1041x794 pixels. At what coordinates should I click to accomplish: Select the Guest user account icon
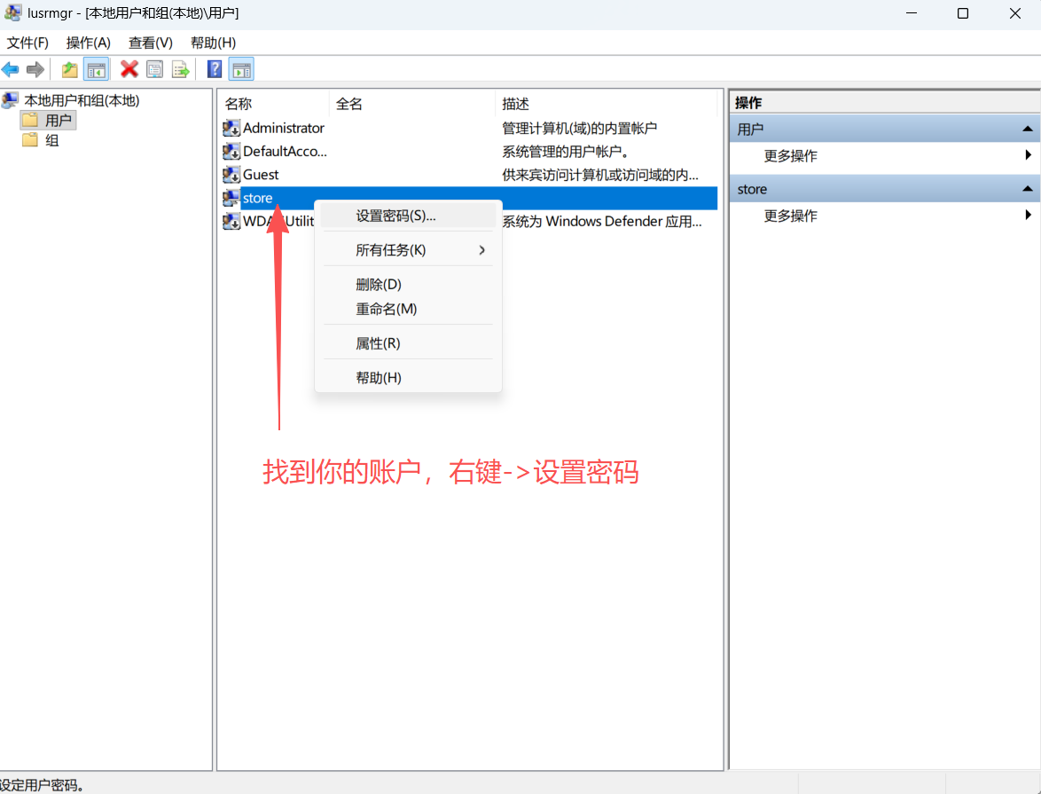pyautogui.click(x=231, y=175)
